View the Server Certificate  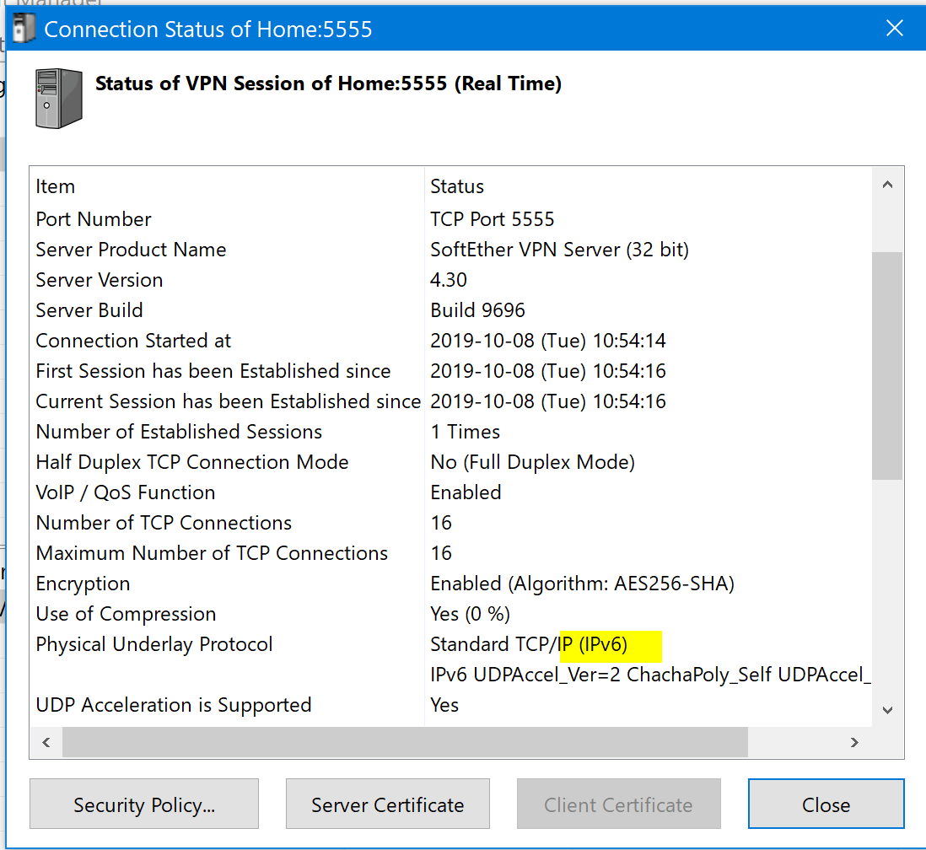387,804
